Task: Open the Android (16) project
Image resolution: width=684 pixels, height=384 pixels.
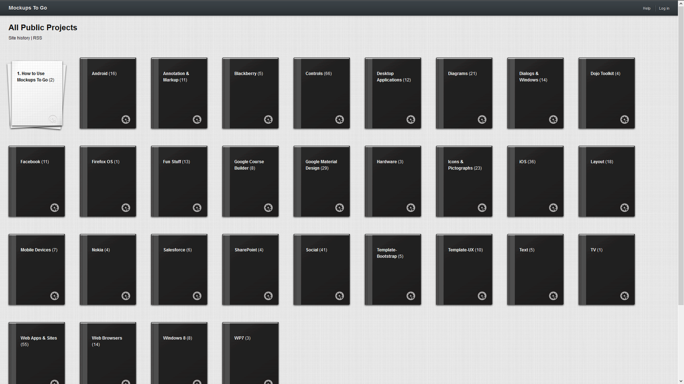Action: coord(108,93)
